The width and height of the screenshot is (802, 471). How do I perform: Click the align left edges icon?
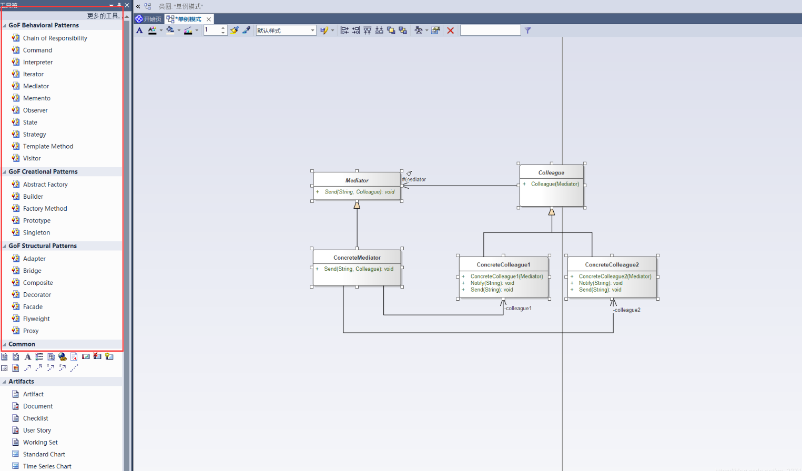pyautogui.click(x=344, y=30)
